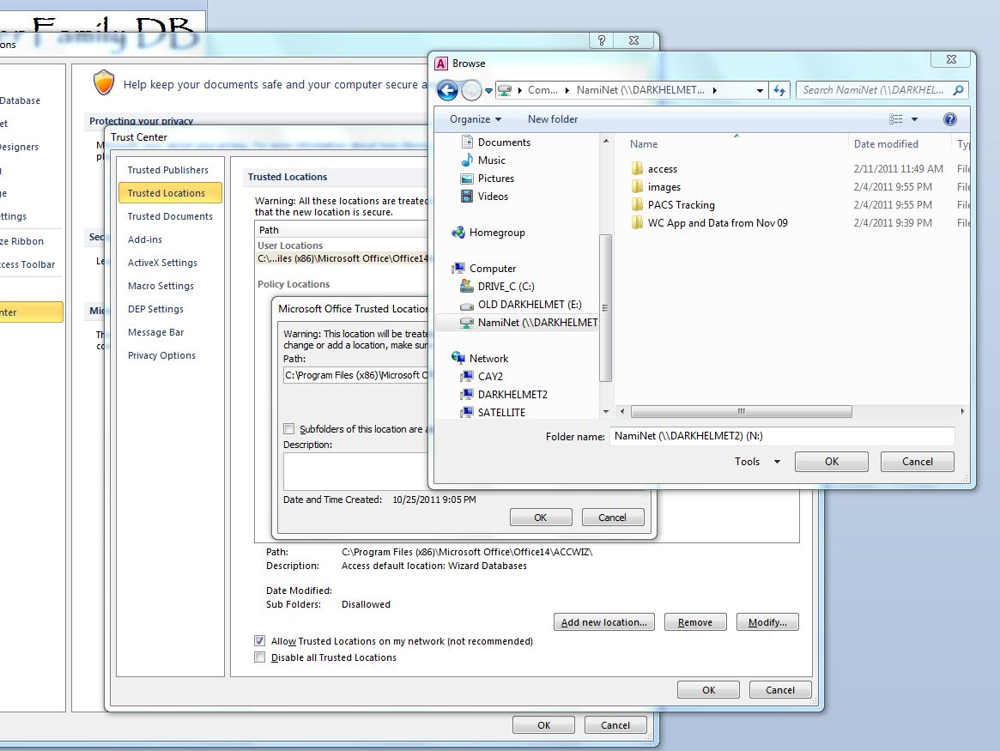Click Remove button in Trusted Locations
The width and height of the screenshot is (1000, 751).
(695, 622)
